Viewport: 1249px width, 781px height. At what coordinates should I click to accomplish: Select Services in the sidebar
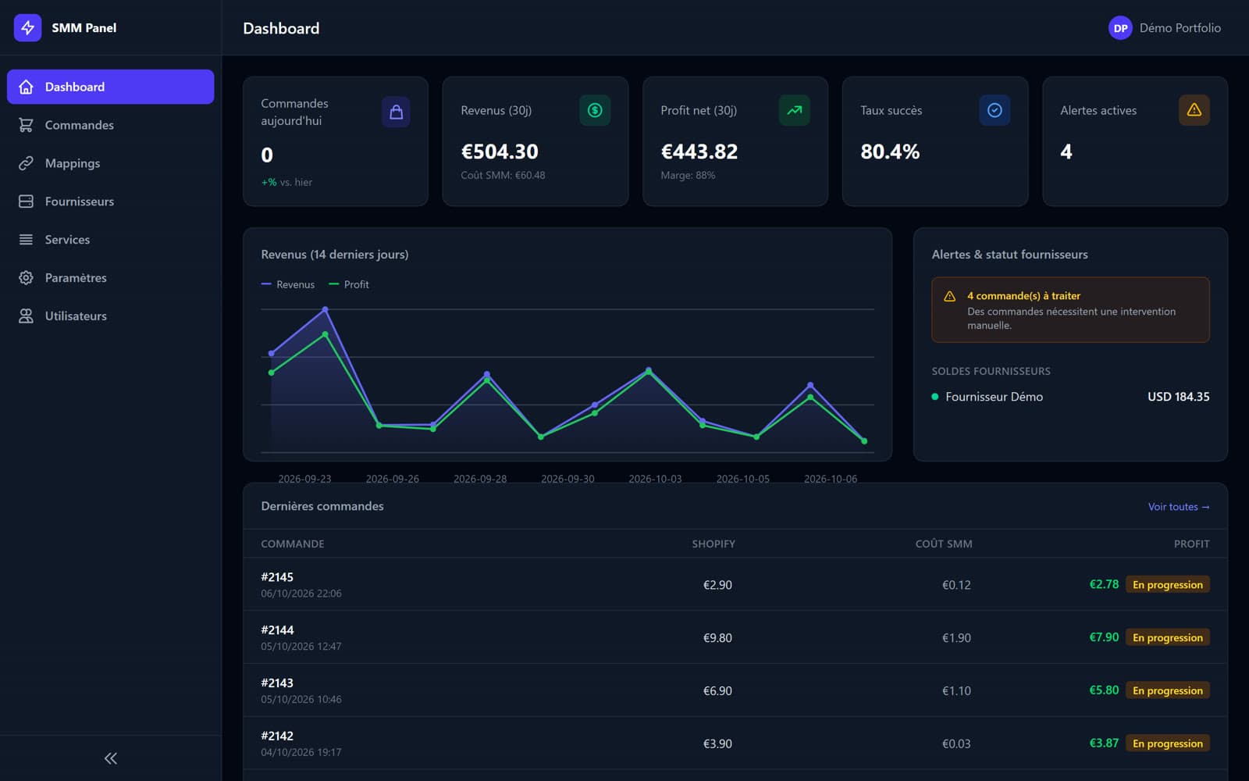(111, 240)
